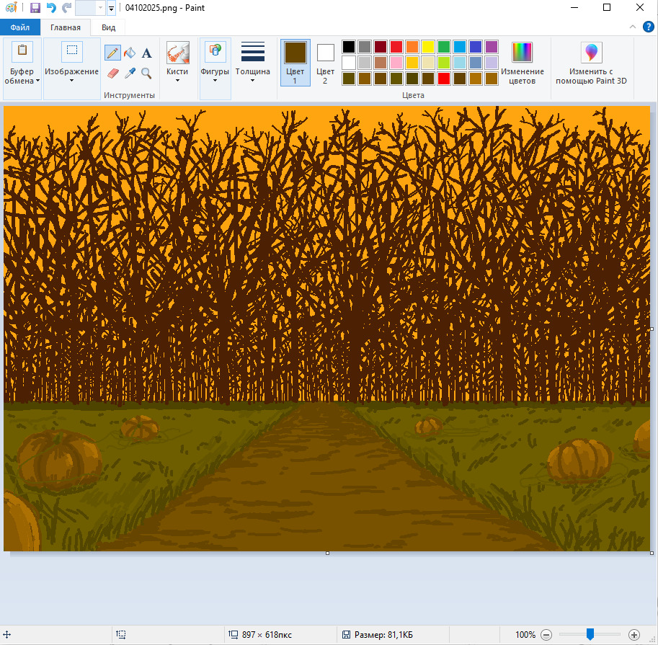Expand the Толщина line thickness dropdown
The image size is (658, 645).
(x=252, y=63)
